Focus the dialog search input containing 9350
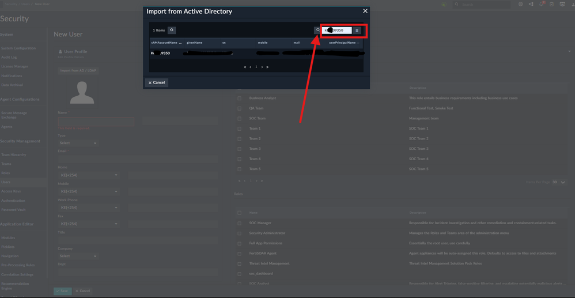The height and width of the screenshot is (298, 575). point(336,31)
